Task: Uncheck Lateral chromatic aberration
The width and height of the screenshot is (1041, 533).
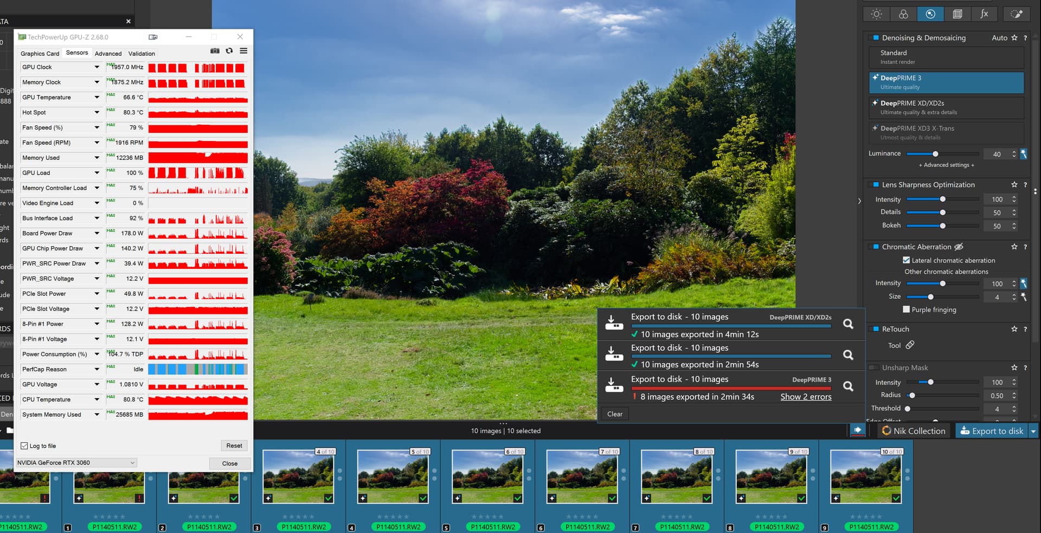Action: 906,260
